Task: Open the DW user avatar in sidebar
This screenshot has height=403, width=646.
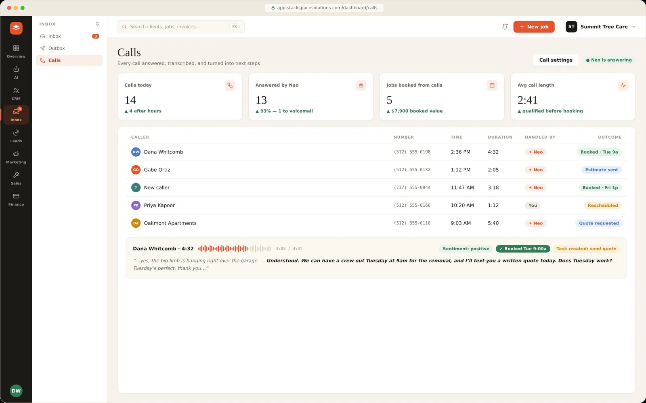Action: pyautogui.click(x=16, y=391)
